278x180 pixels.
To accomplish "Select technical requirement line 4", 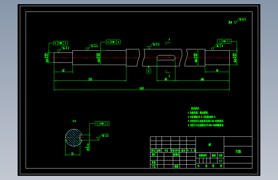I will tap(206, 125).
